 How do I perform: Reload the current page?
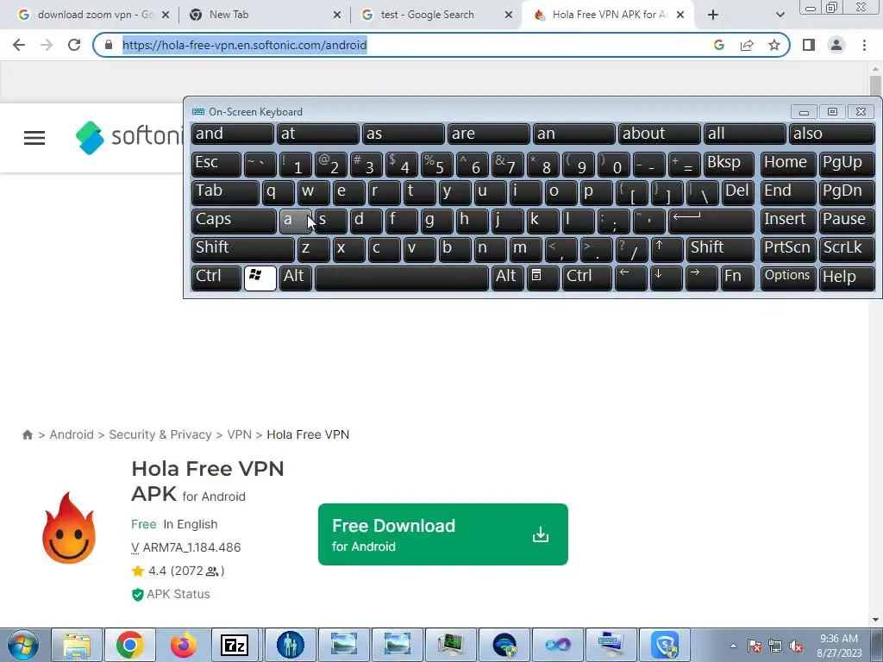74,45
